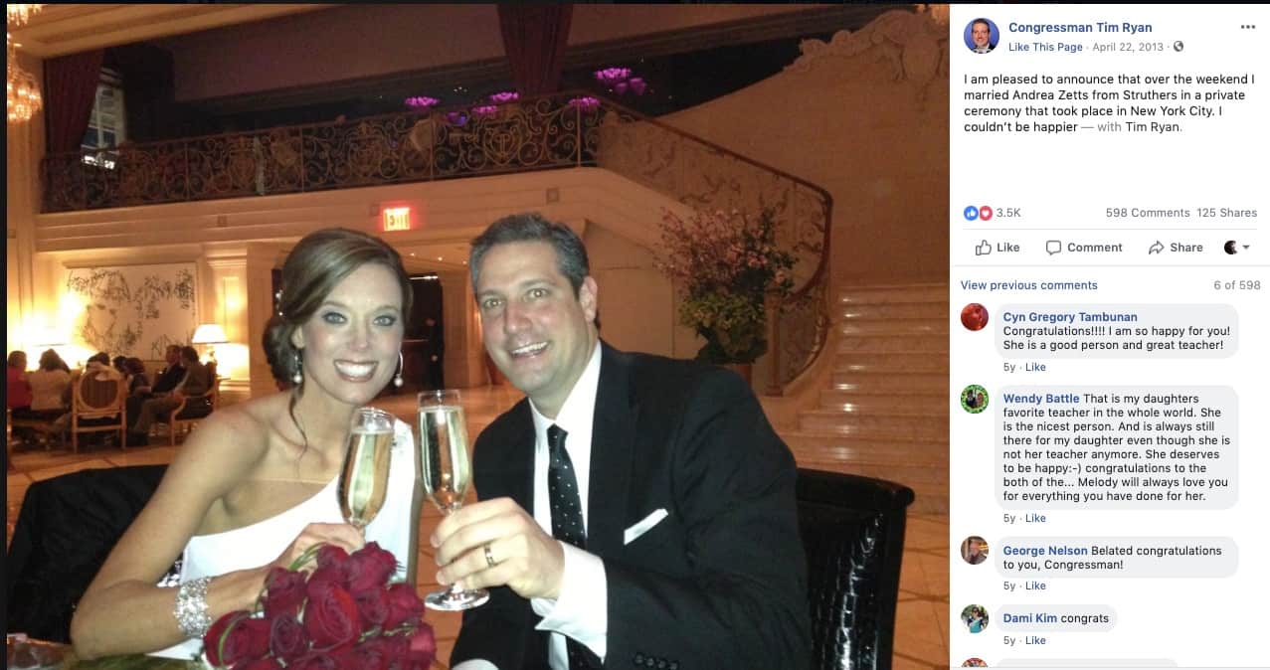Expand the comment-as profile selector dropdown

[x=1236, y=248]
